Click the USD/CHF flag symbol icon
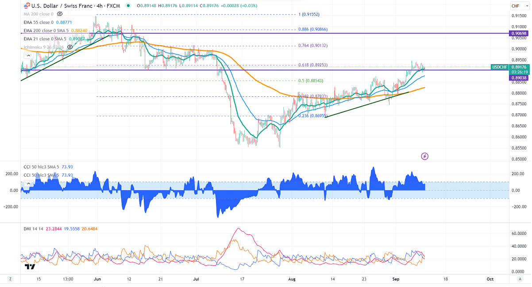Viewport: 532px width, 287px height. point(27,6)
